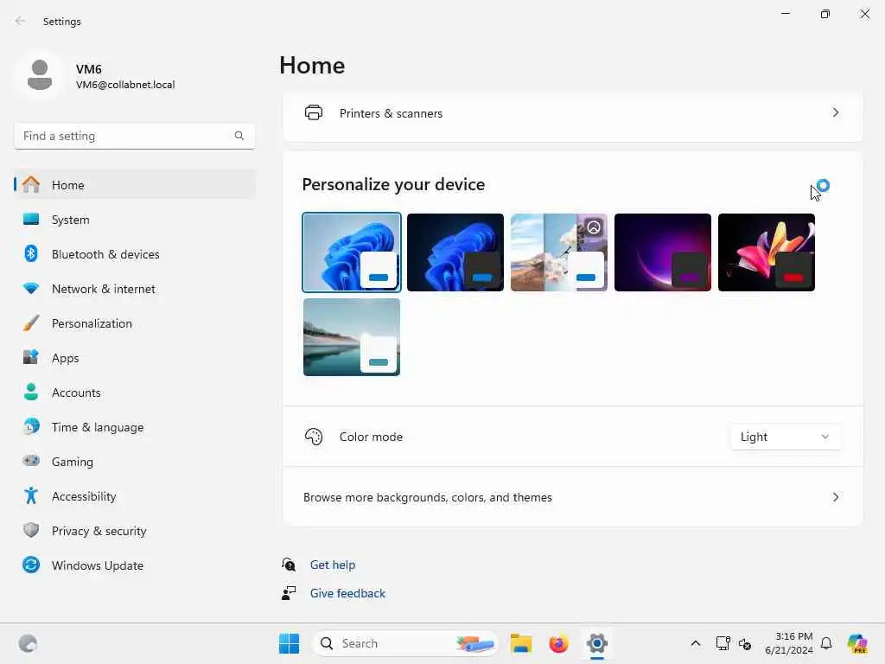
Task: Open Printers & scanners text
Action: [x=391, y=113]
